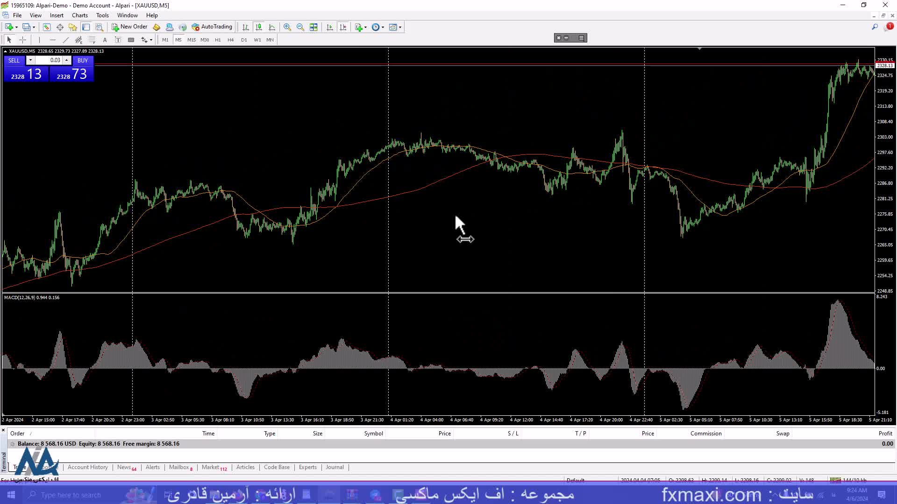Expand the indicators list dropdown
Viewport: 897px width, 504px height.
pos(365,27)
